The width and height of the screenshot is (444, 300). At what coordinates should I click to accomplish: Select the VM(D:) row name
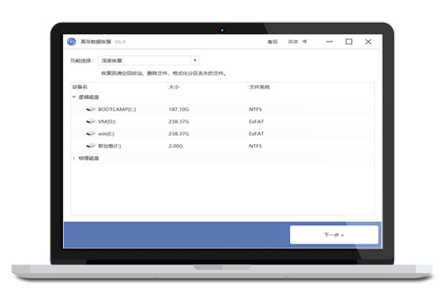[x=107, y=121]
